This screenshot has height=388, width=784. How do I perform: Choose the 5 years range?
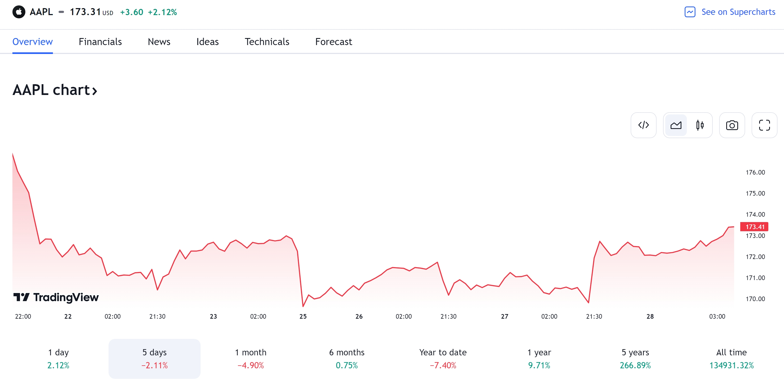point(635,358)
